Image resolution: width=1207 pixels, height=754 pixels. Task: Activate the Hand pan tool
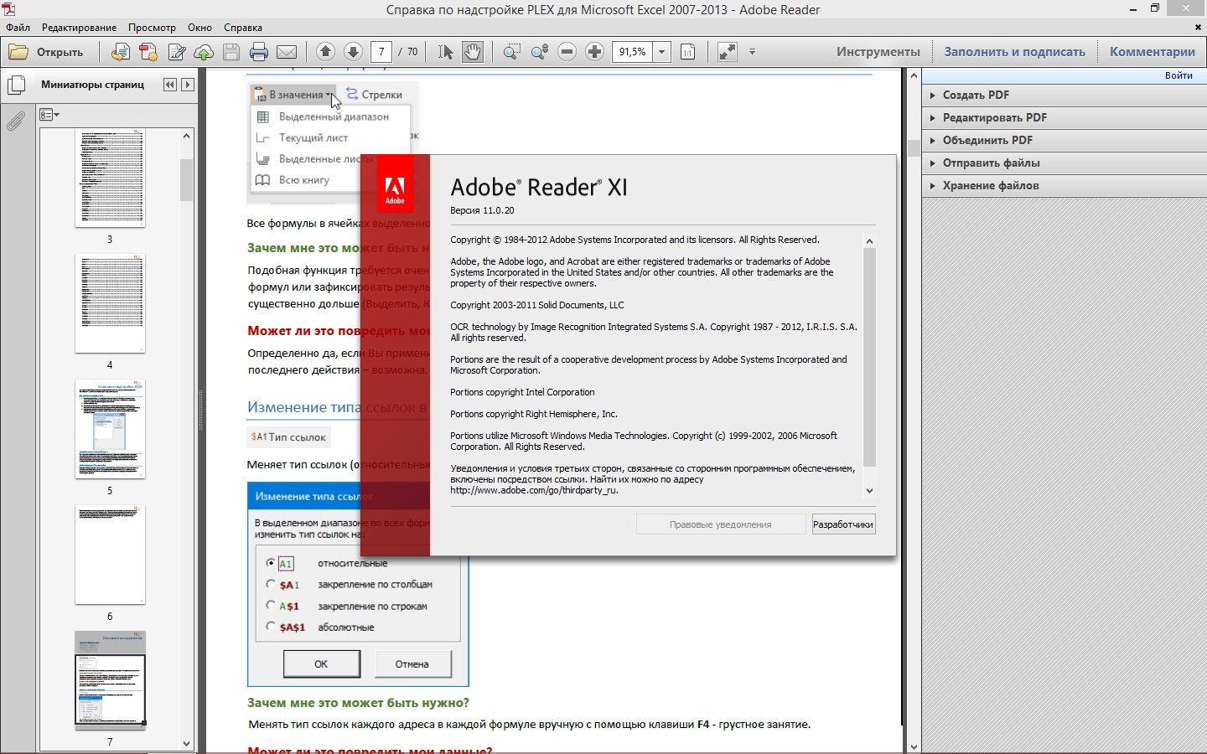tap(473, 52)
